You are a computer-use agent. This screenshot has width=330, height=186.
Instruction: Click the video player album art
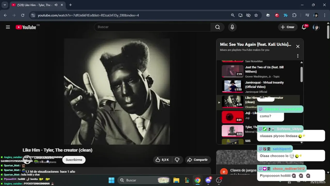click(117, 91)
